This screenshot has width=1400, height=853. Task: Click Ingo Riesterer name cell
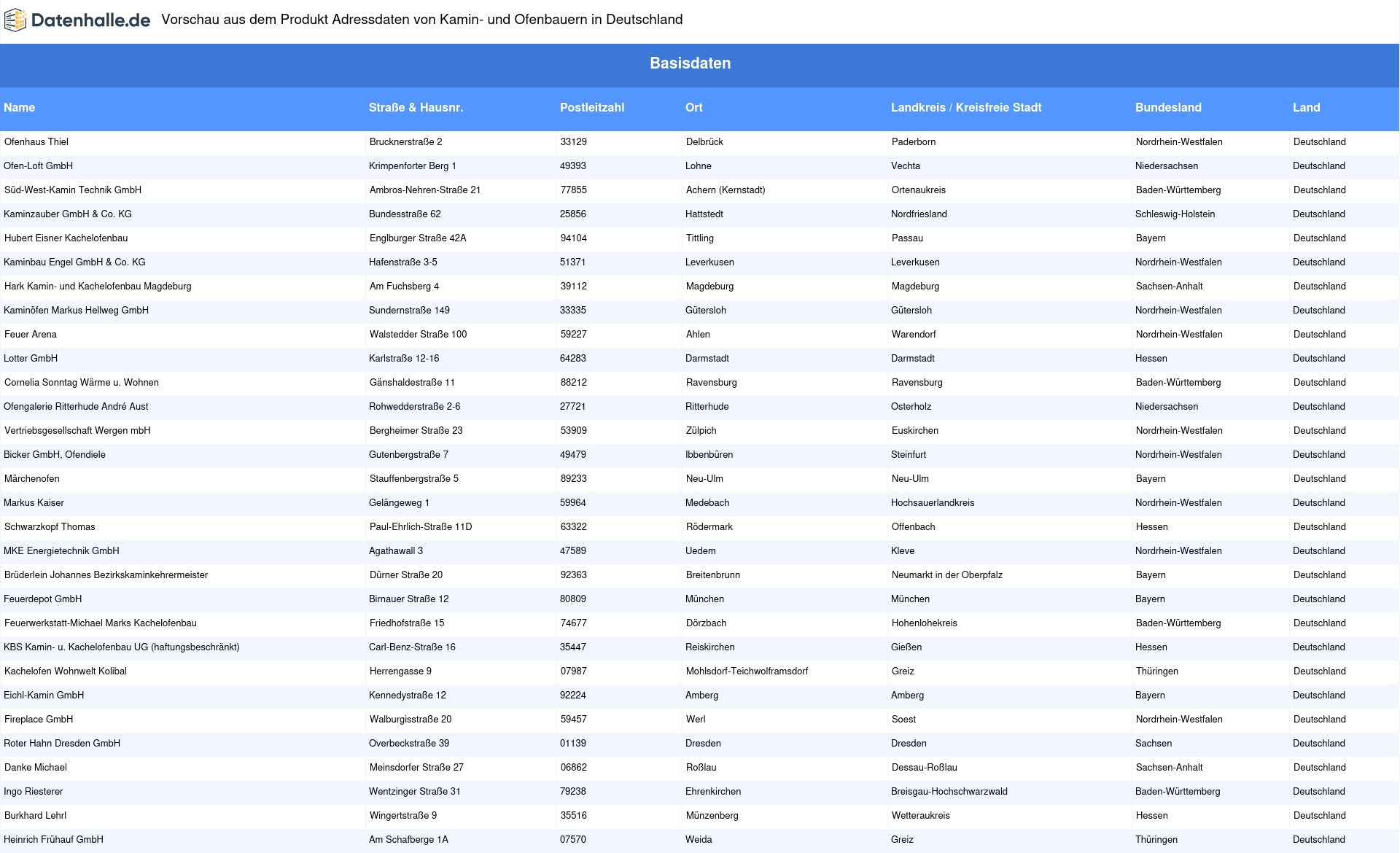click(x=34, y=792)
